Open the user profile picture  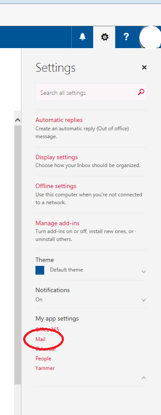(150, 37)
